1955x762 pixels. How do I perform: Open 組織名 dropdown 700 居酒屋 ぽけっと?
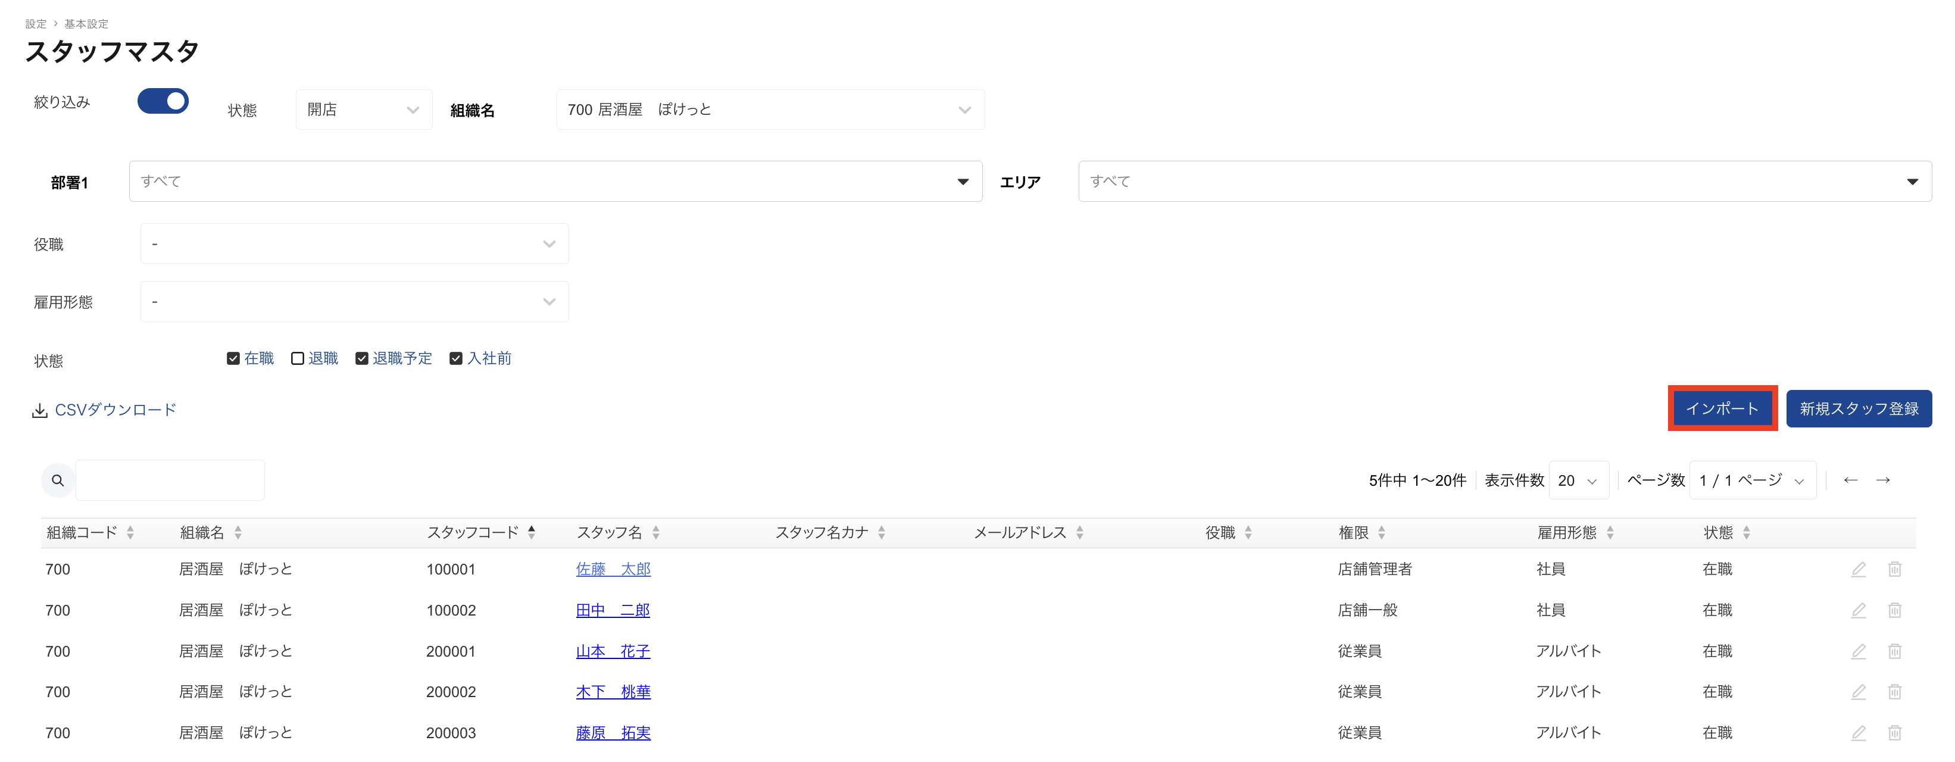click(x=770, y=110)
